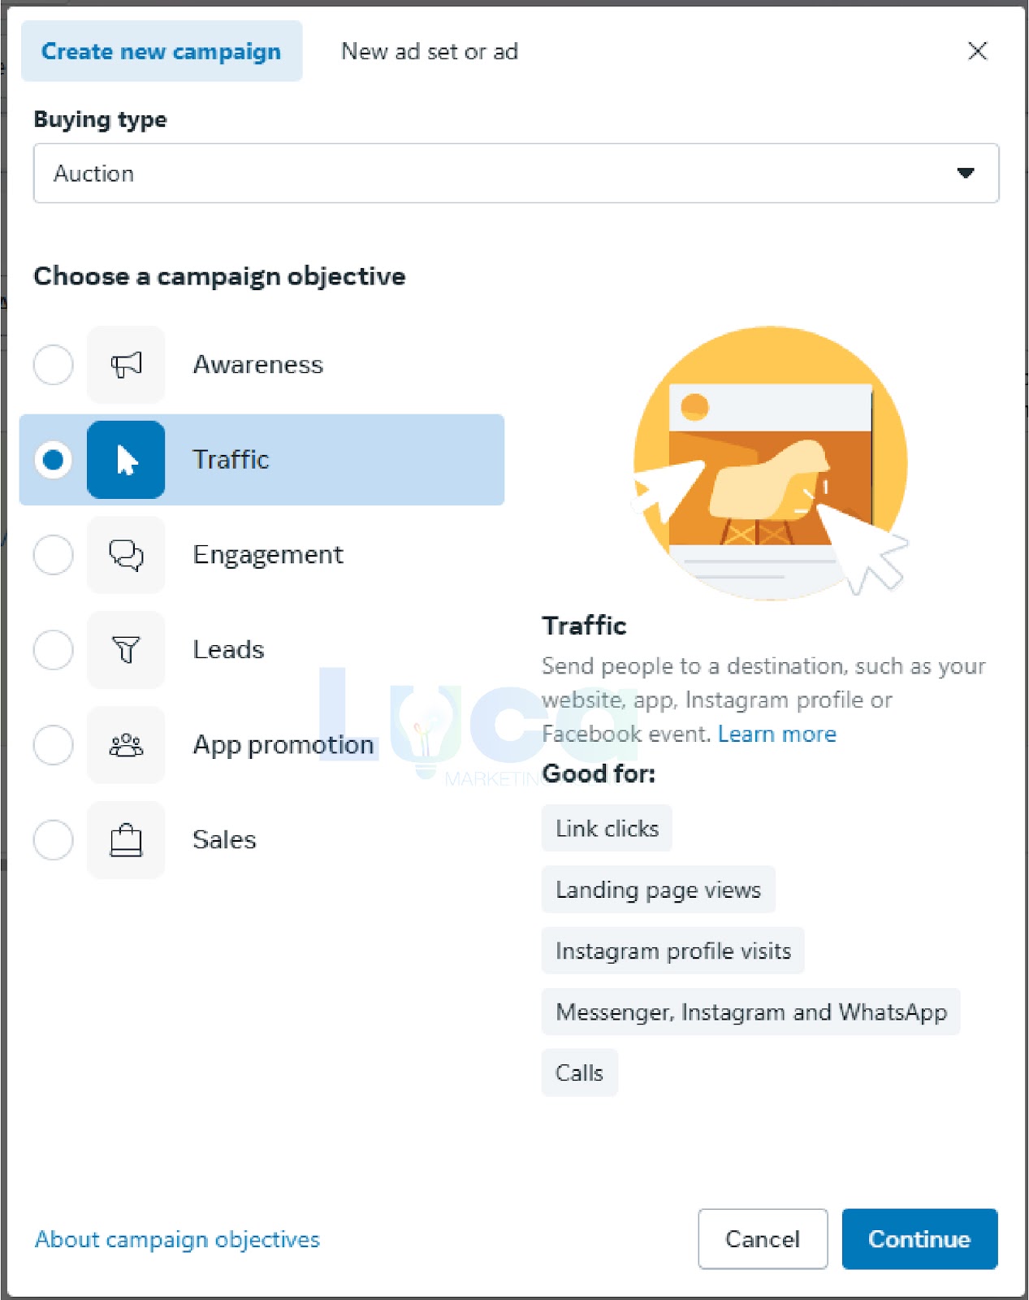Image resolution: width=1029 pixels, height=1300 pixels.
Task: Click Messenger, Instagram and WhatsApp tag
Action: click(751, 1012)
